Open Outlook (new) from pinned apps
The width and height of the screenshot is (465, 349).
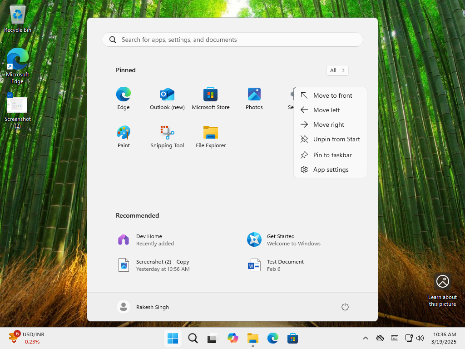coord(167,98)
